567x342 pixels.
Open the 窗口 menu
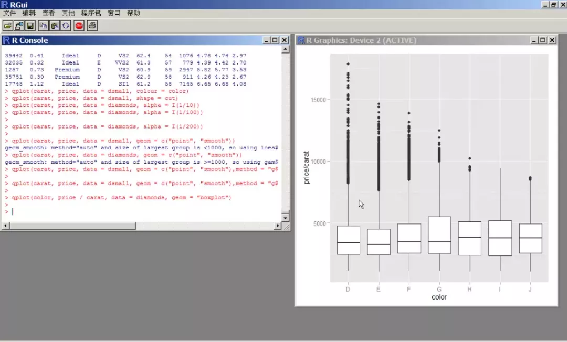pos(114,13)
